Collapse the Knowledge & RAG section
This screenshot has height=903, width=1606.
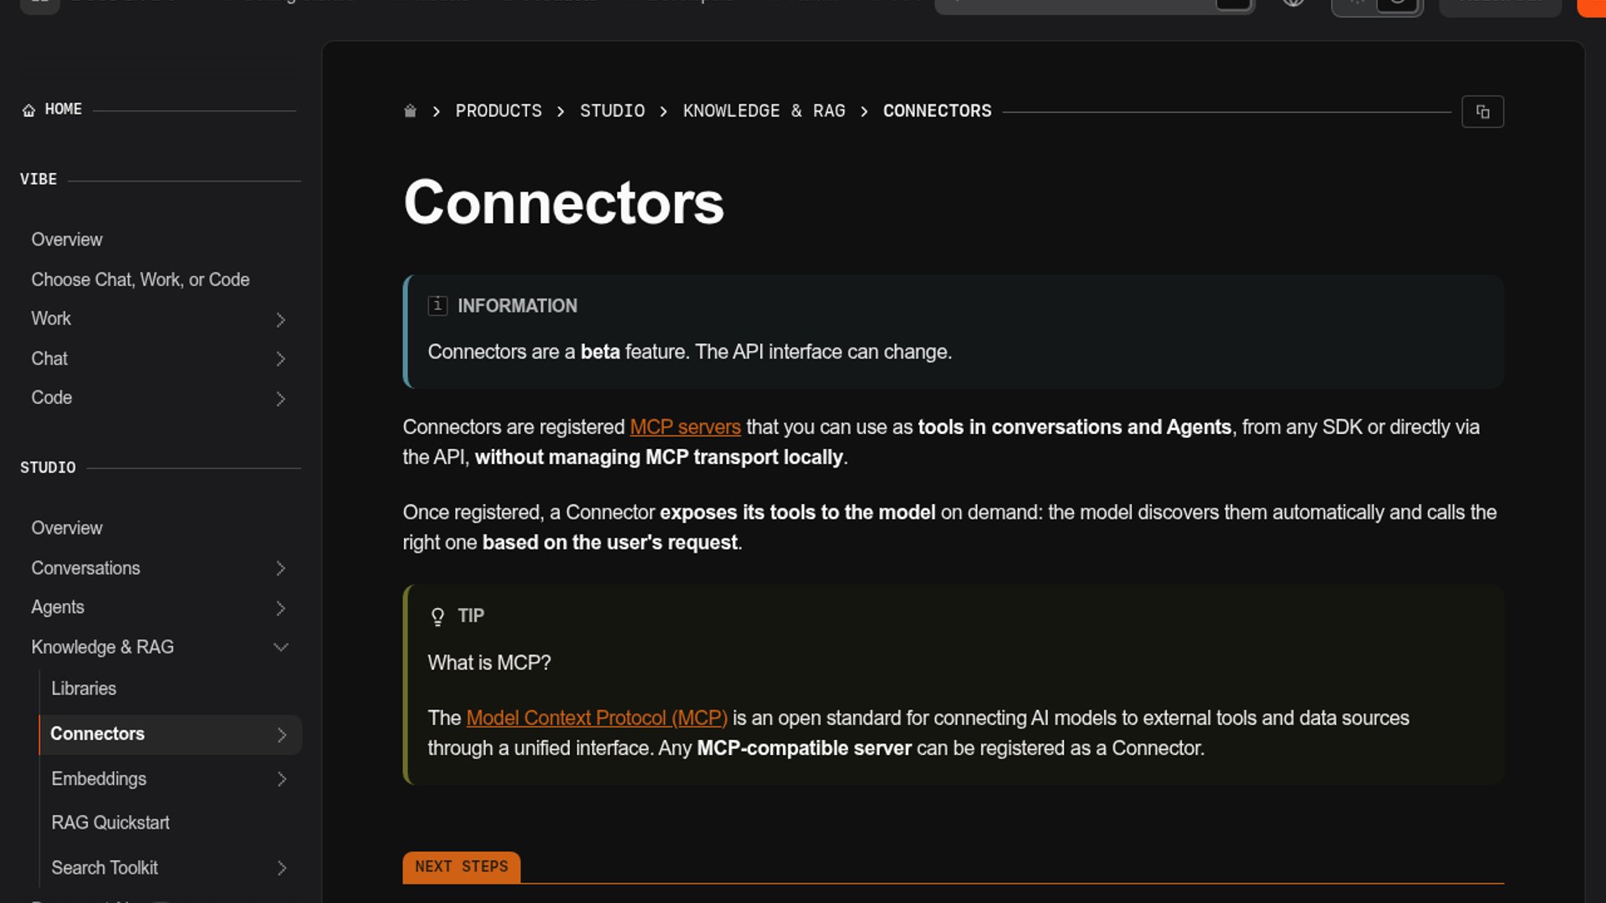[281, 647]
